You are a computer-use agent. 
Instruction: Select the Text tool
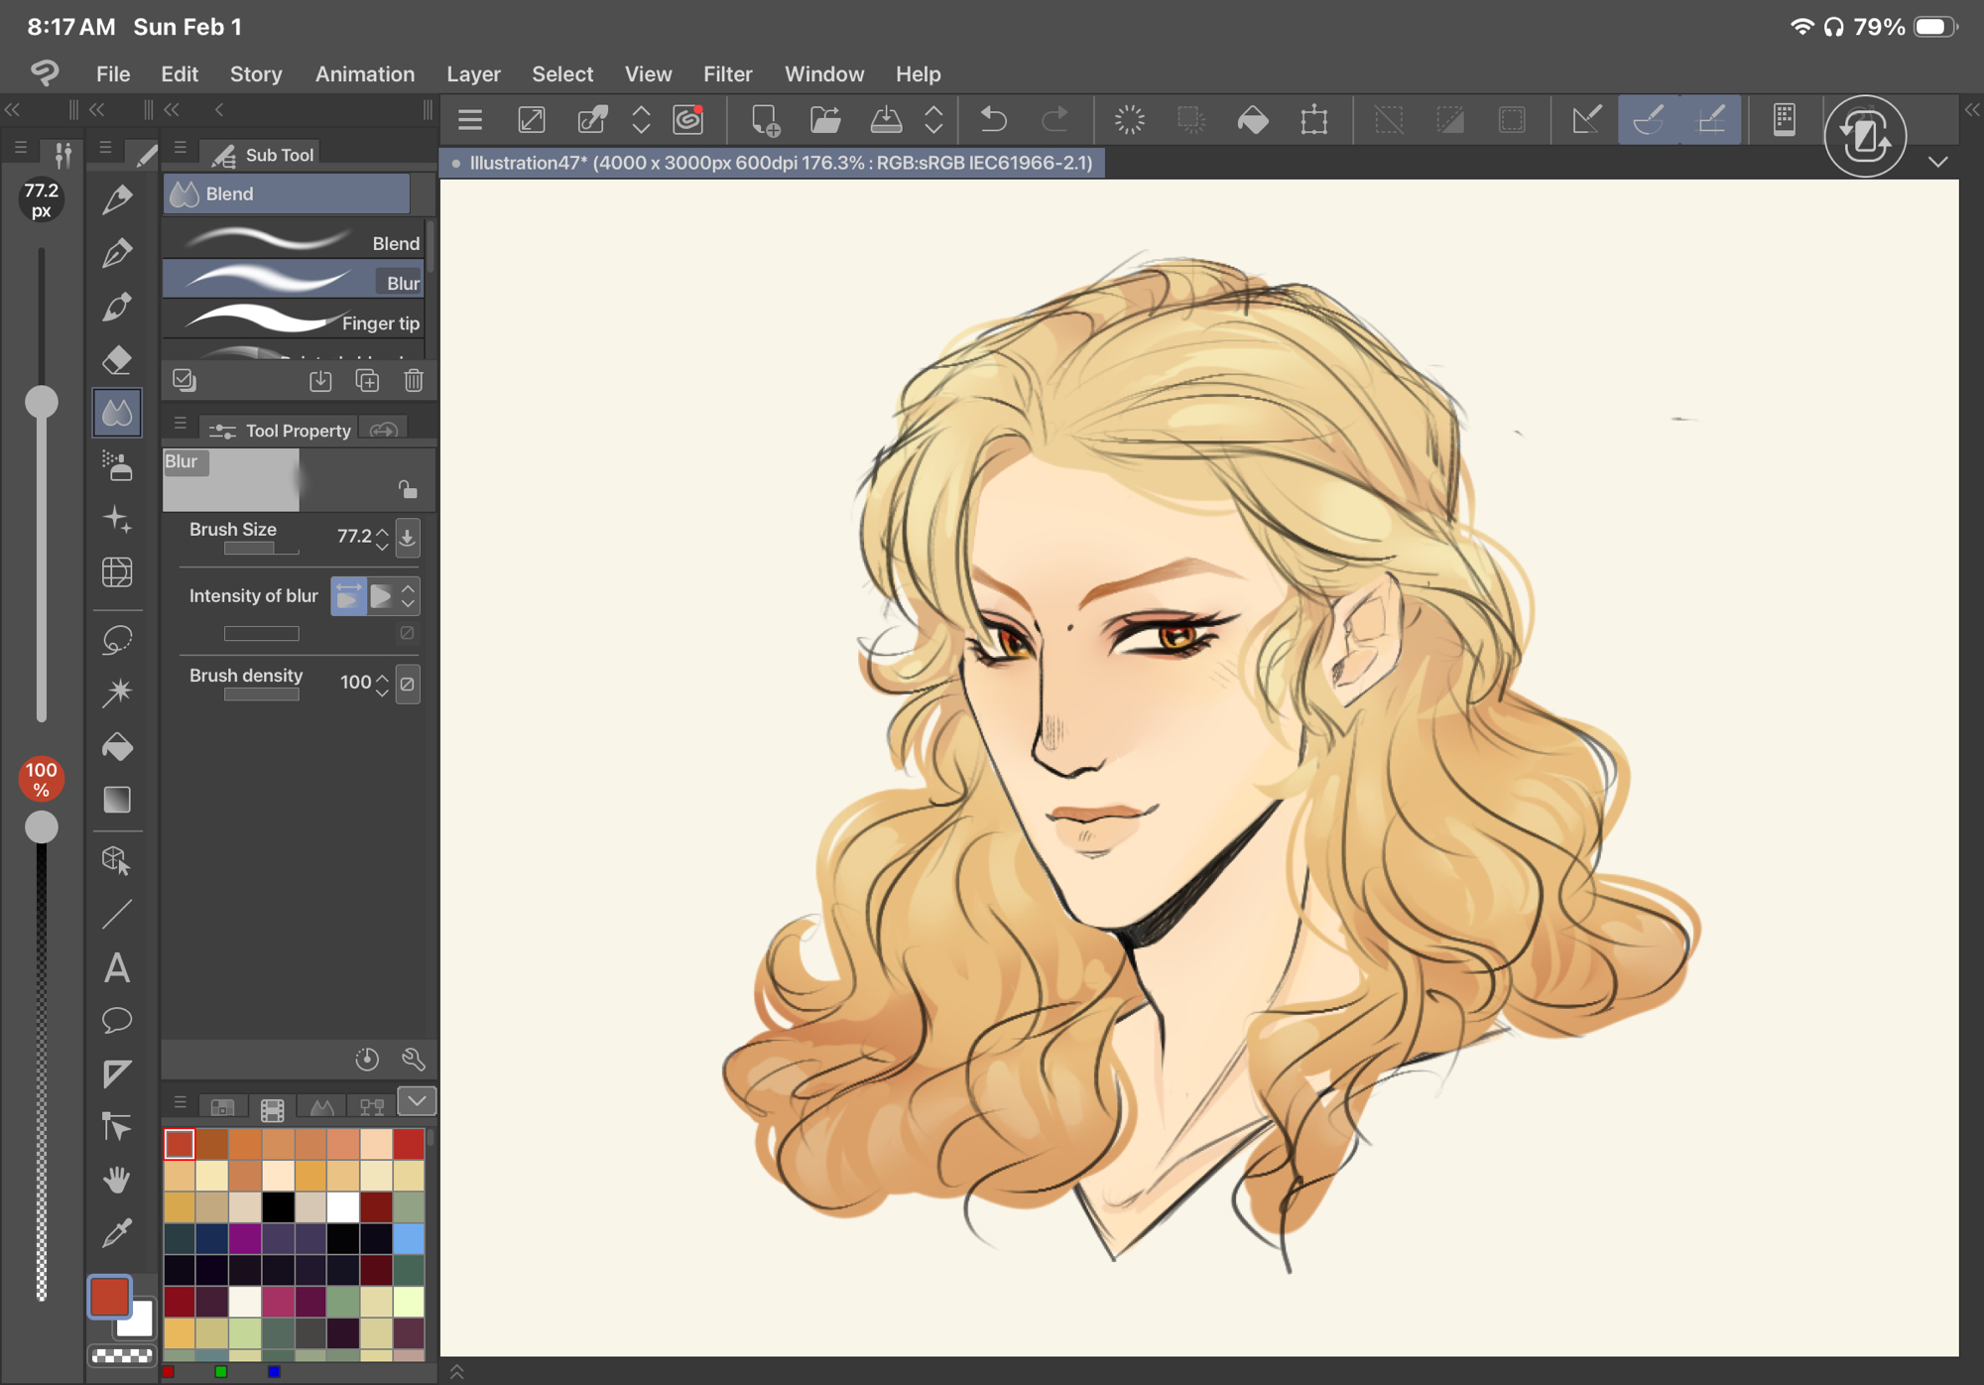tap(117, 967)
